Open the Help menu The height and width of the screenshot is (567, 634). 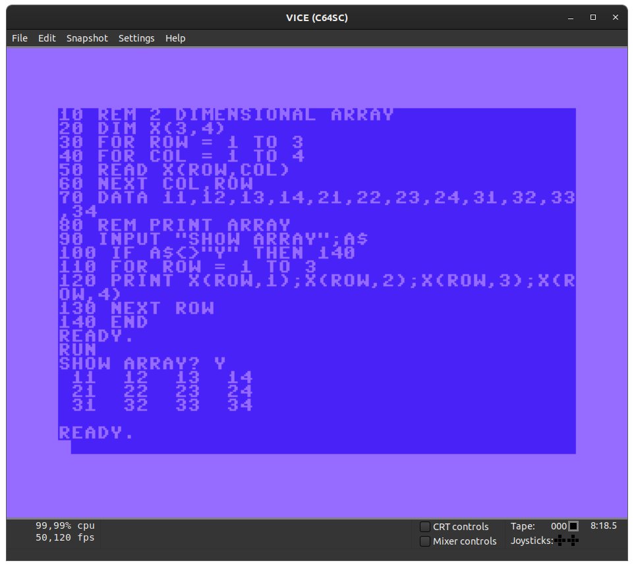click(175, 38)
